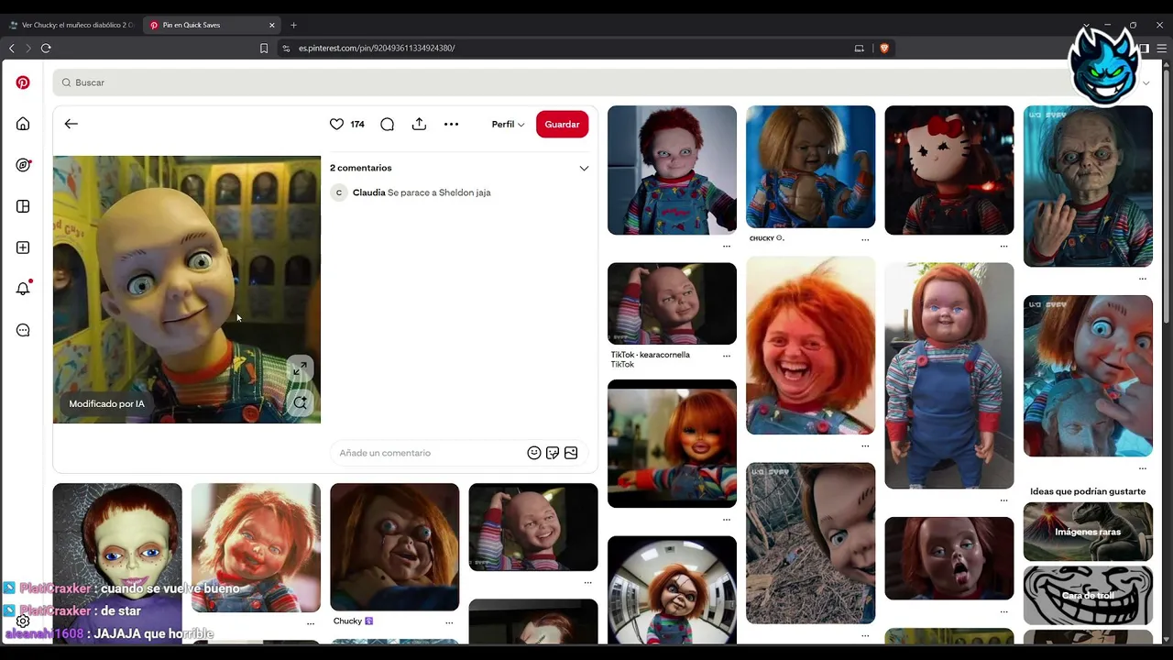Expand the account chevron beside the search bar
Screen dimensions: 1173x660
tap(1146, 82)
